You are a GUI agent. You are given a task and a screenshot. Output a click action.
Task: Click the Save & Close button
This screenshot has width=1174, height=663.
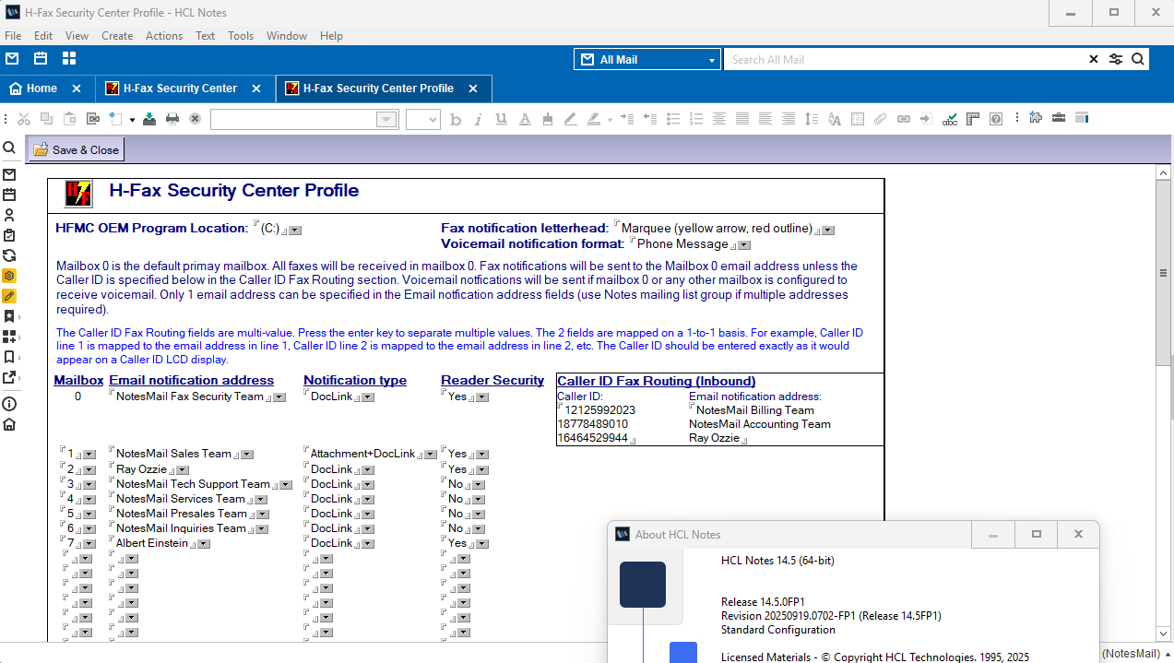(77, 149)
